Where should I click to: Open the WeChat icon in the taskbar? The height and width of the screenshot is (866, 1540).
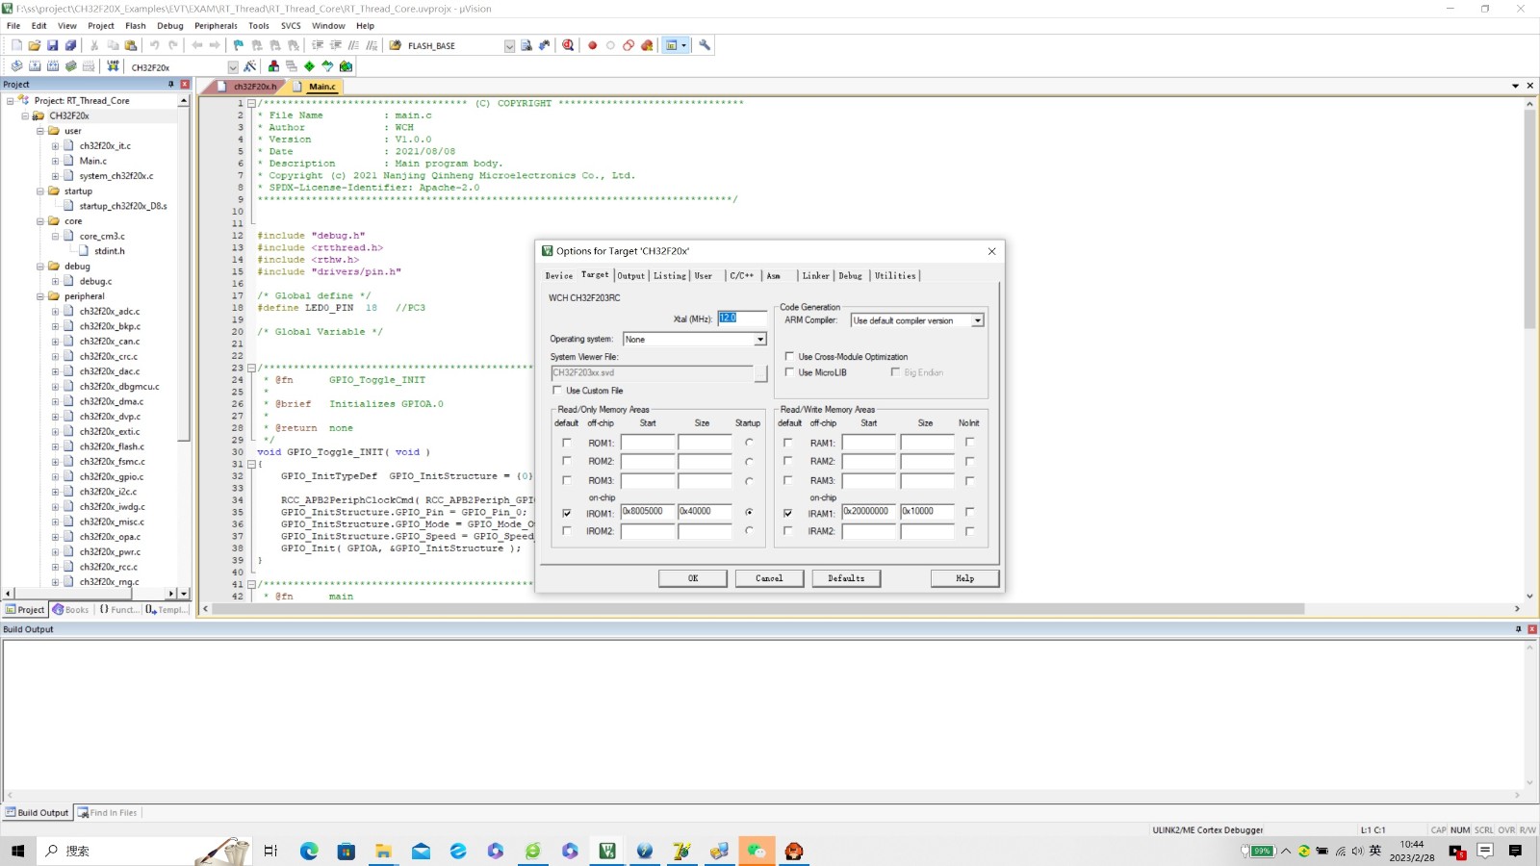[x=757, y=851]
